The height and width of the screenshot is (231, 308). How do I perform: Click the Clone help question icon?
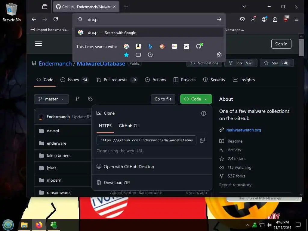(204, 113)
